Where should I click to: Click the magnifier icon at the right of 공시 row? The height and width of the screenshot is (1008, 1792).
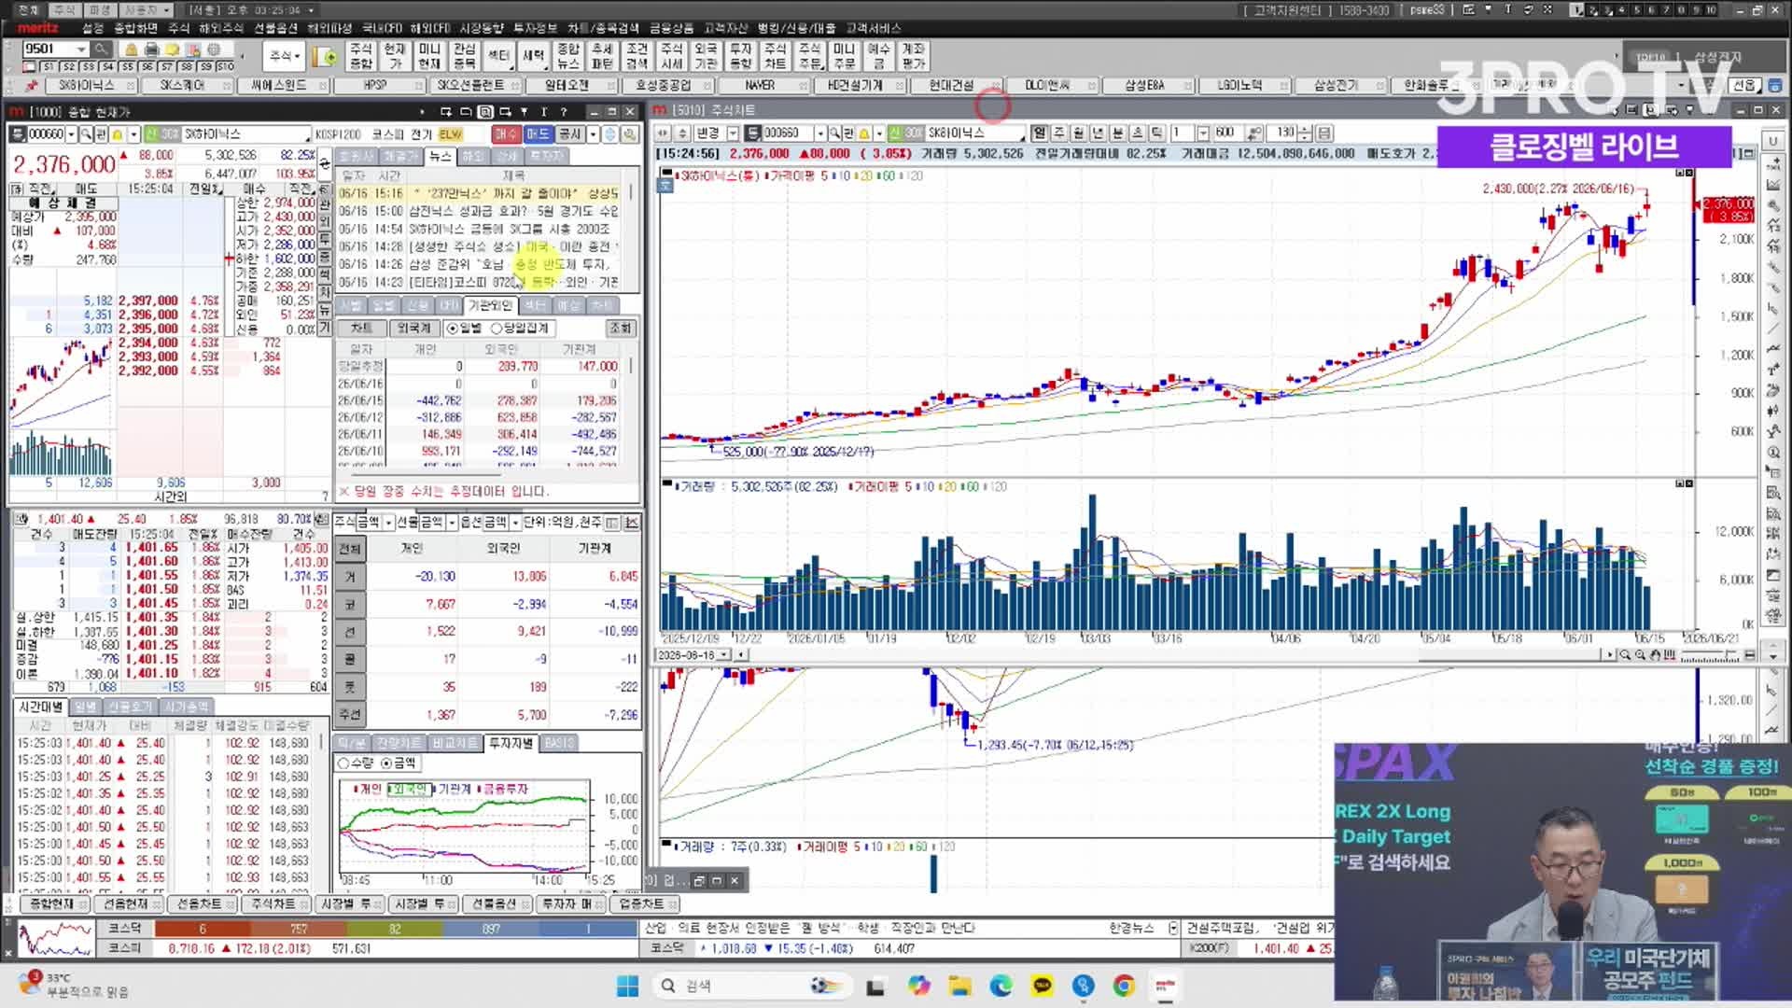coord(630,134)
